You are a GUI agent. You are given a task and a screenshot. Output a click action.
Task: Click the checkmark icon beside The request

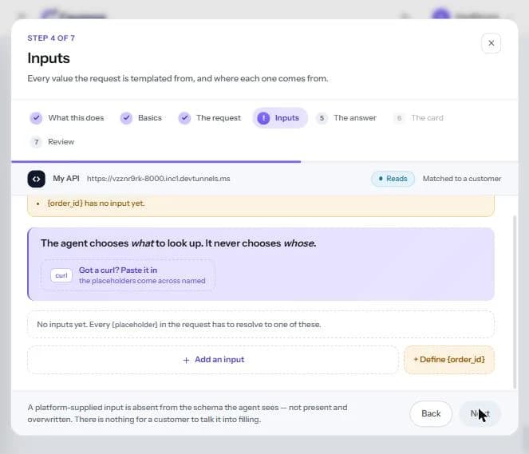(184, 118)
